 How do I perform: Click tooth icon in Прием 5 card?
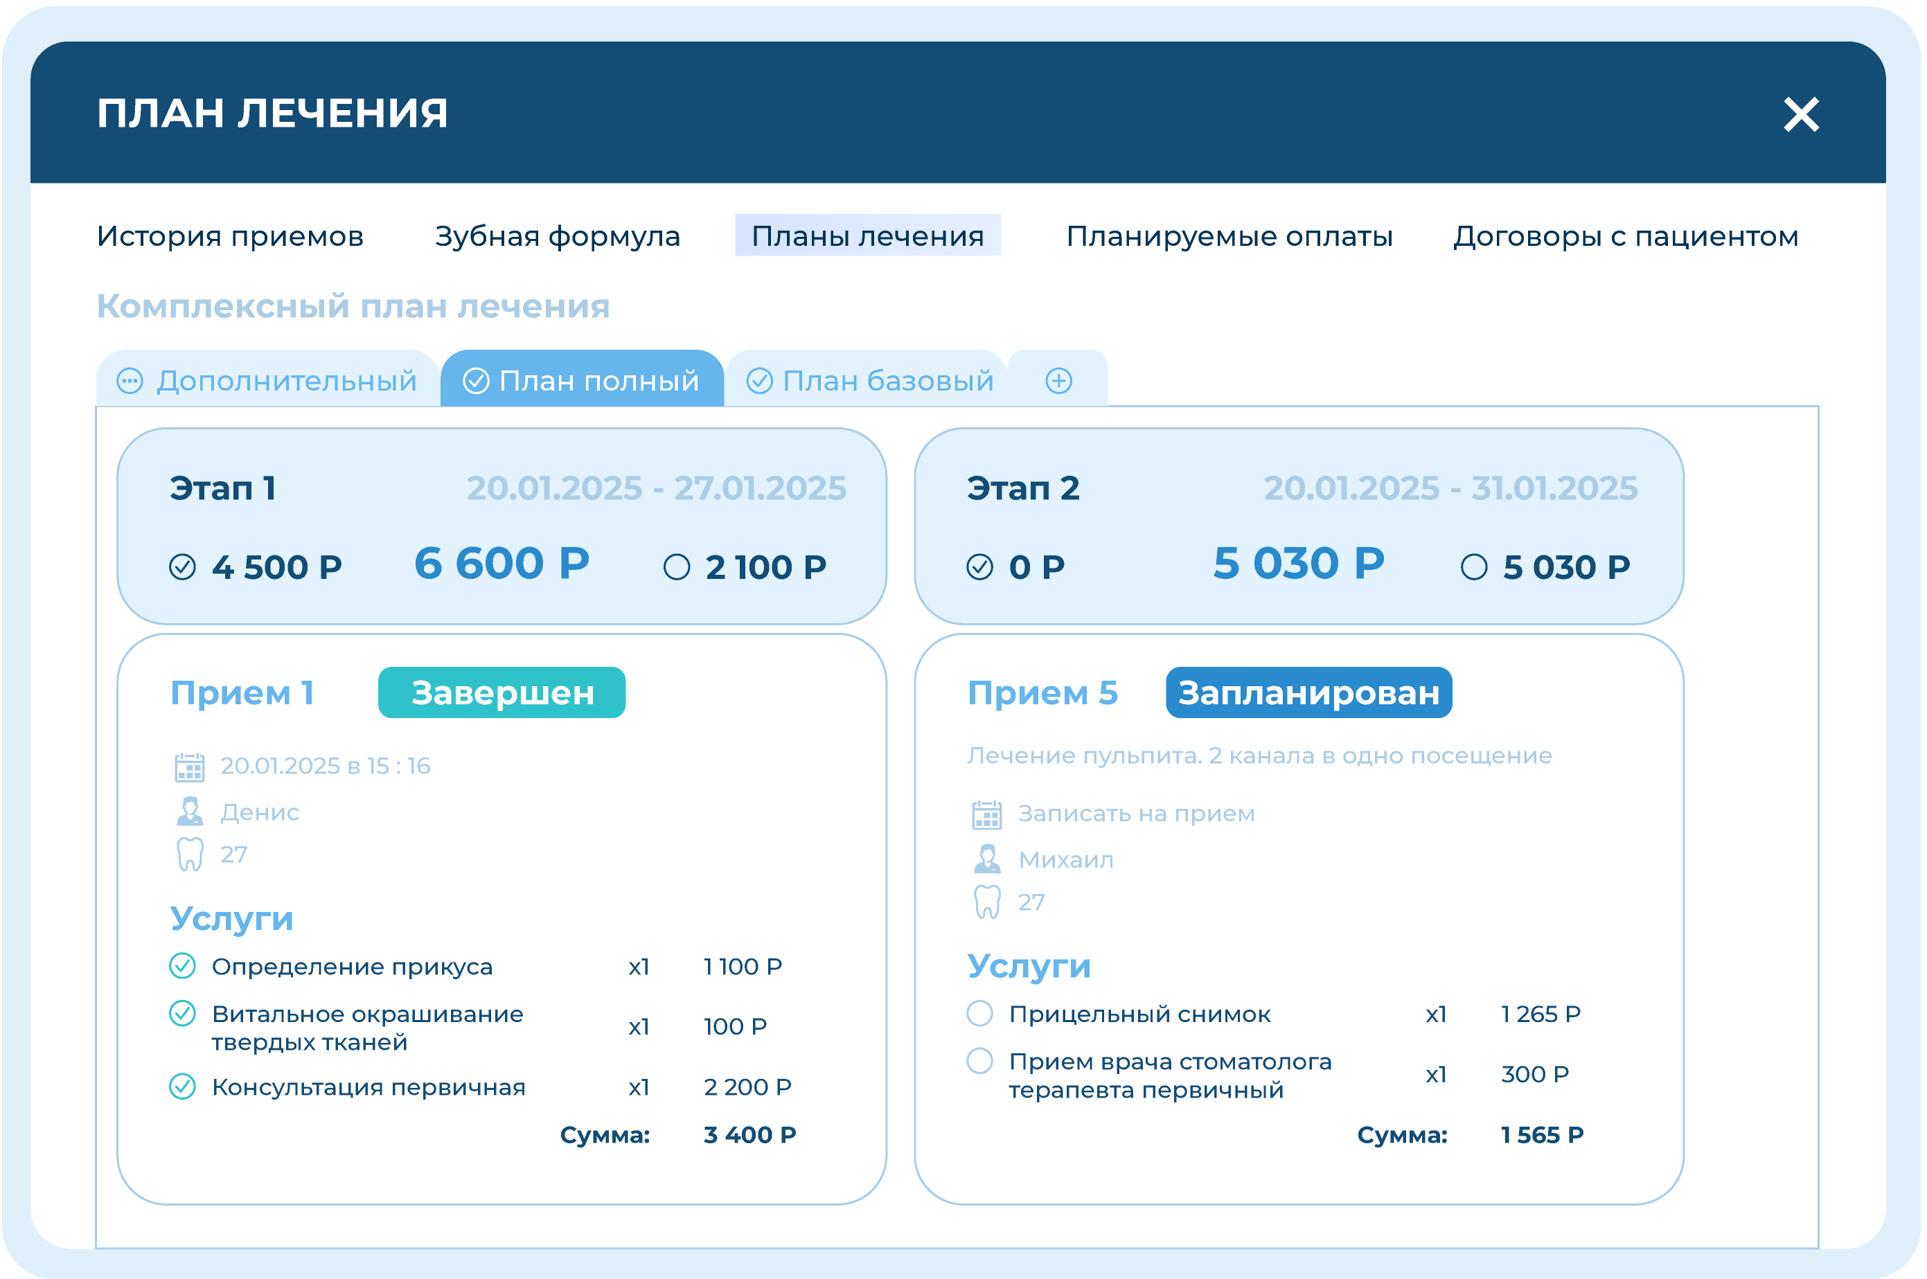tap(986, 902)
